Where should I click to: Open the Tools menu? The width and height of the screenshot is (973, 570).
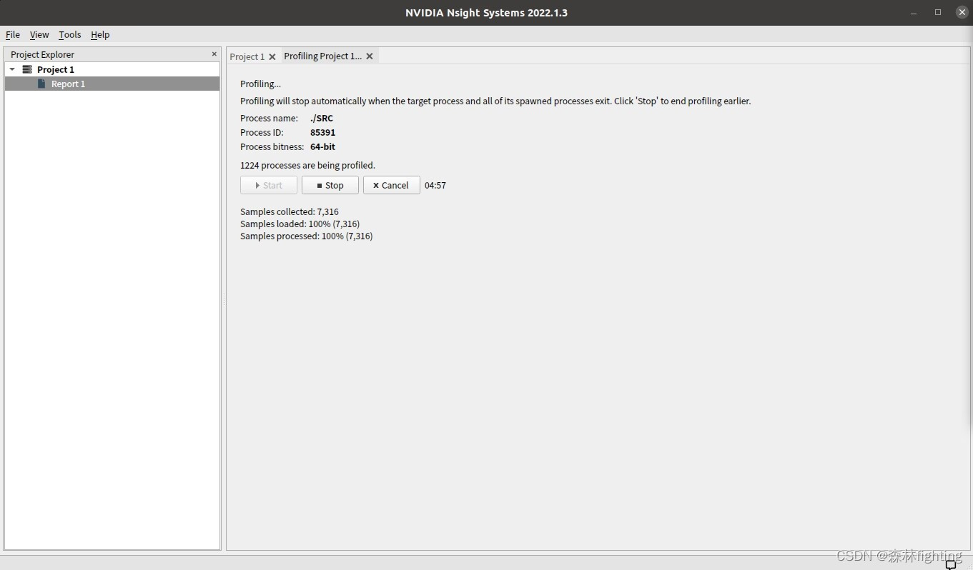click(69, 34)
